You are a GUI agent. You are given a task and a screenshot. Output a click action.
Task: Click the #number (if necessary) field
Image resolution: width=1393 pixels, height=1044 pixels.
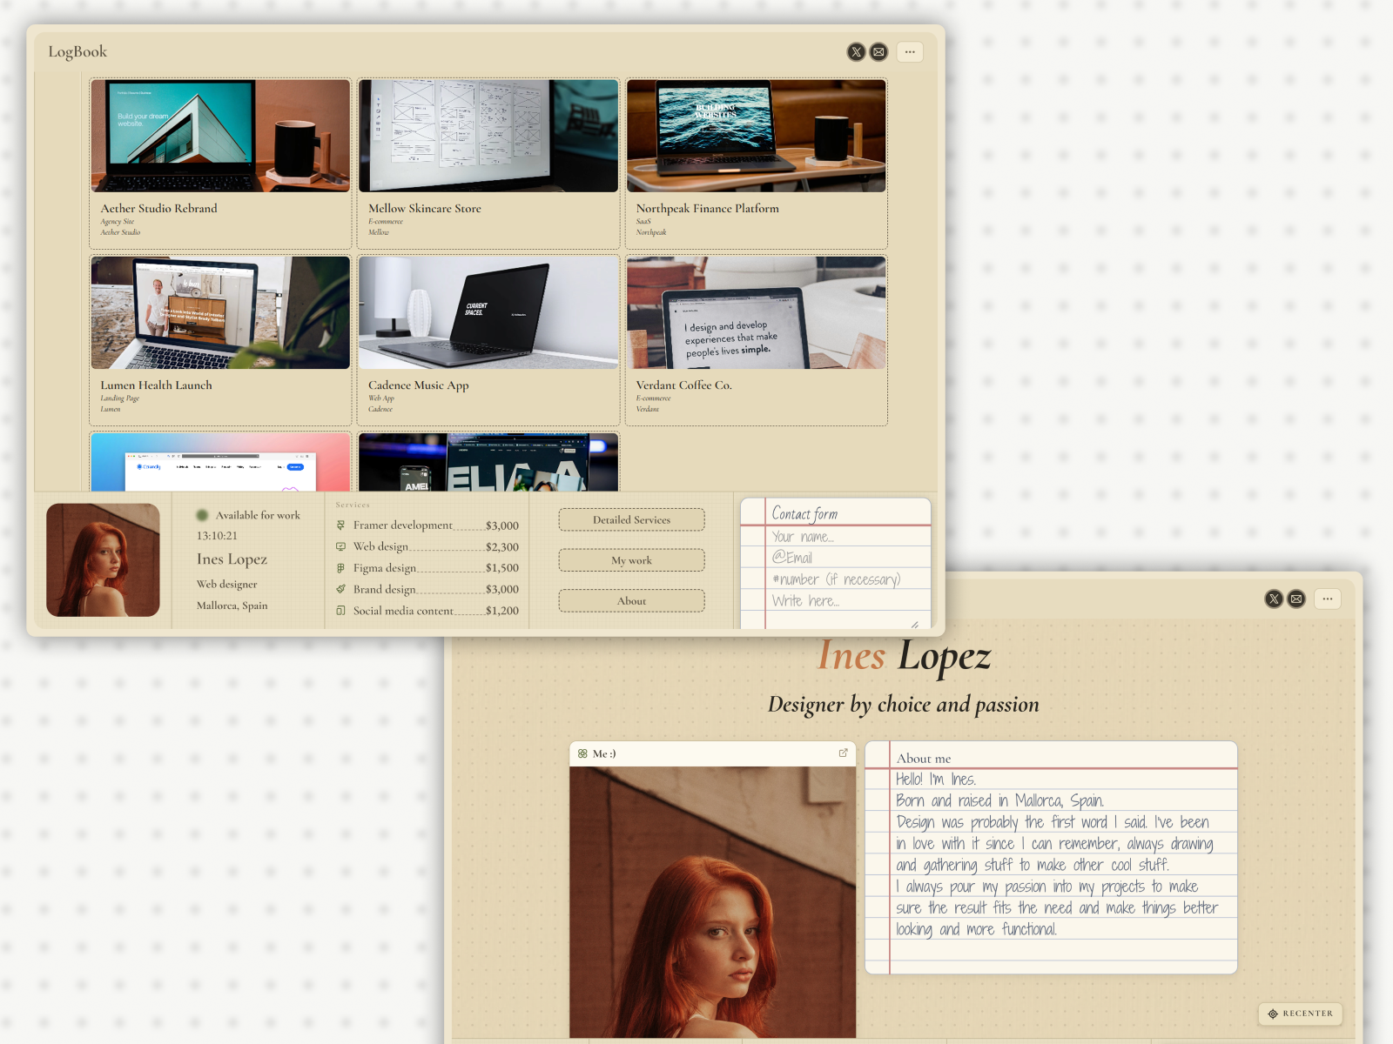849,579
